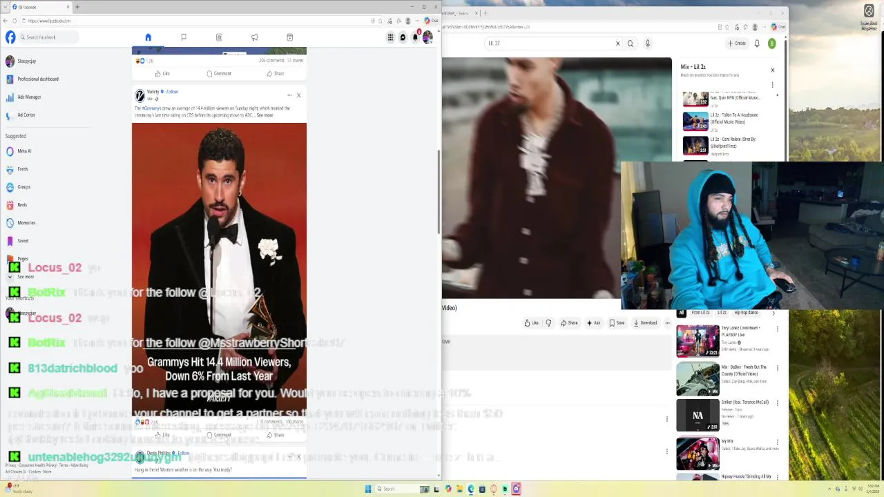This screenshot has width=884, height=497.
Task: Click YouTube search magnifier button
Action: [630, 43]
